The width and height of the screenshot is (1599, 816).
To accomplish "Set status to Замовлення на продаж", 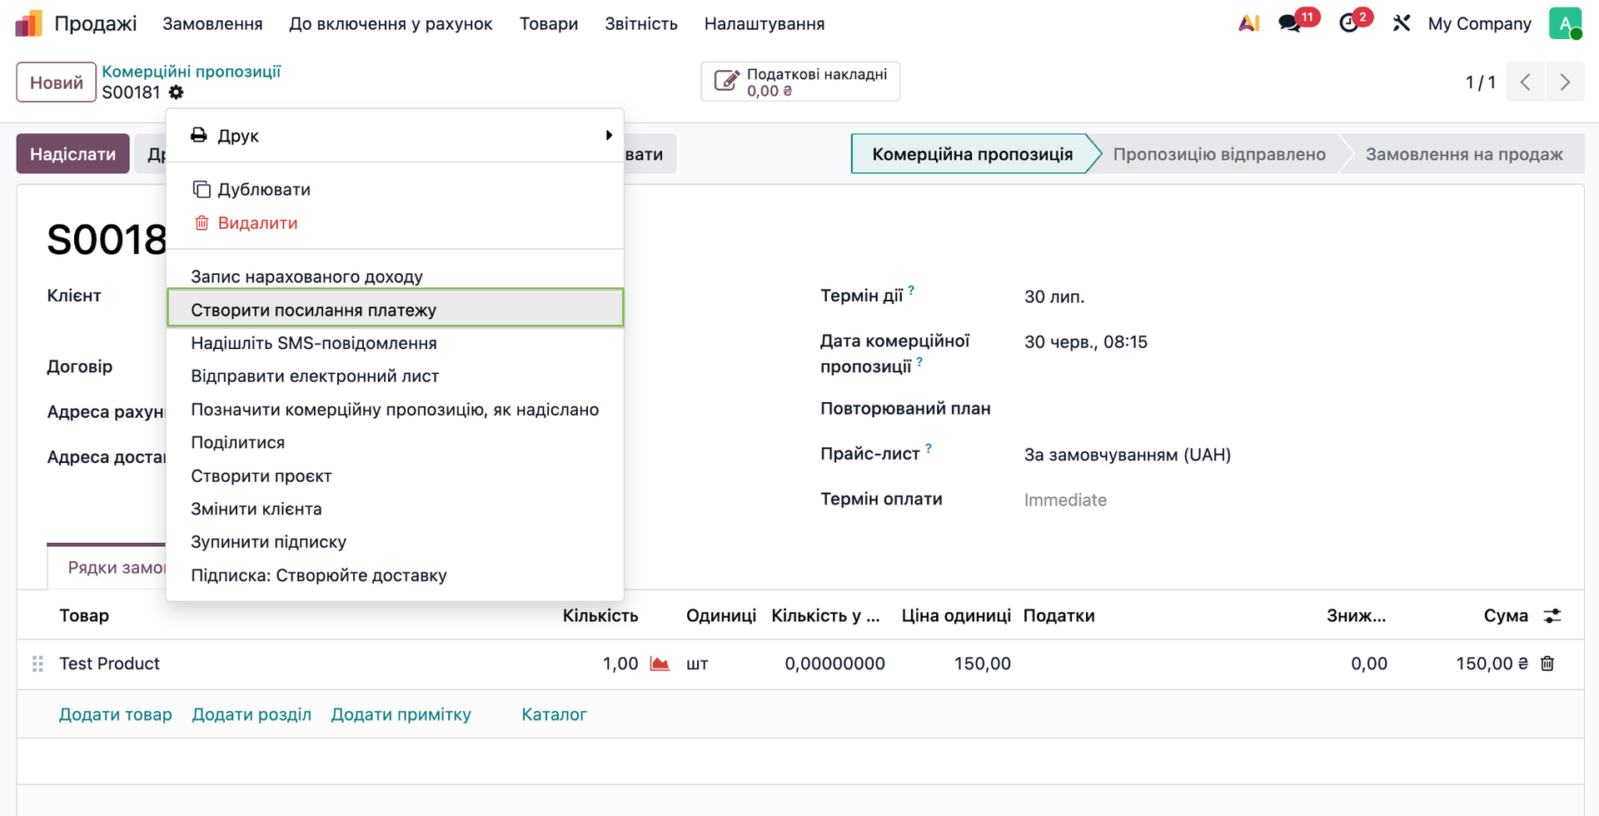I will pyautogui.click(x=1464, y=154).
